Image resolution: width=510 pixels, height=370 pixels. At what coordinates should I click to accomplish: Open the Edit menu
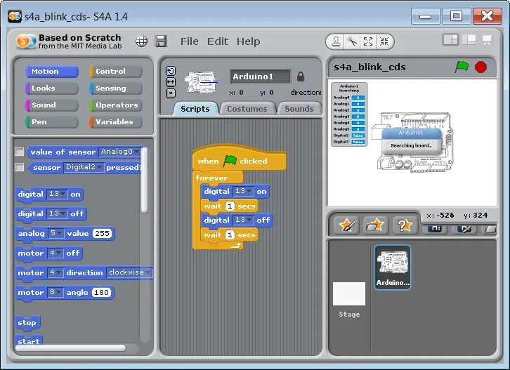tap(218, 41)
